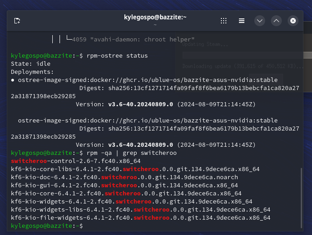
Task: Minimize the terminal window
Action: [x=259, y=21]
